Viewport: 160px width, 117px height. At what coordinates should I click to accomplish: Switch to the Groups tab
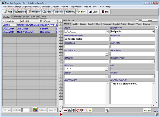click(83, 24)
